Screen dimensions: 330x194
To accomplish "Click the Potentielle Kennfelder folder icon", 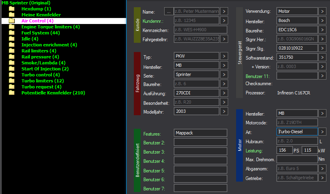I will [12, 93].
